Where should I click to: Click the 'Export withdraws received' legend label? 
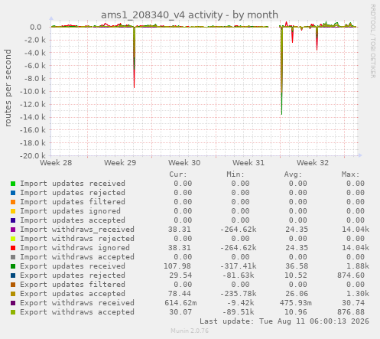coord(77,303)
